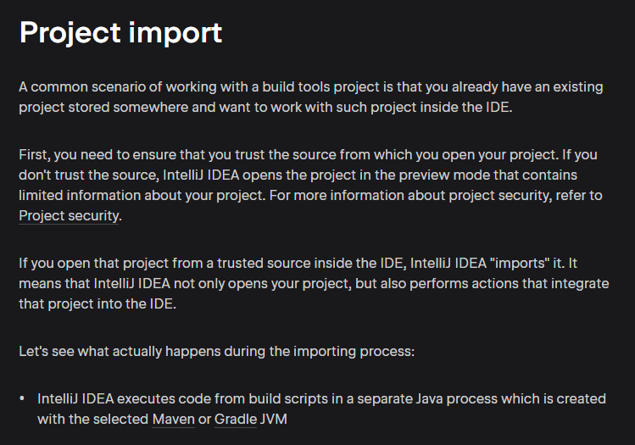This screenshot has height=445, width=635.
Task: Click the Project import heading
Action: pos(120,33)
